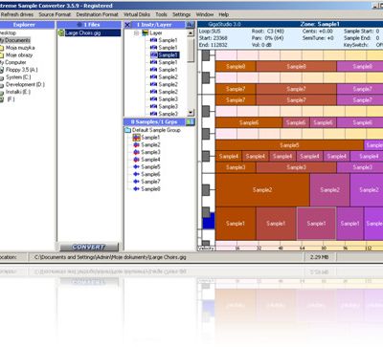Click the green icon in Samples/Grps header
The height and width of the screenshot is (347, 383).
[x=191, y=121]
